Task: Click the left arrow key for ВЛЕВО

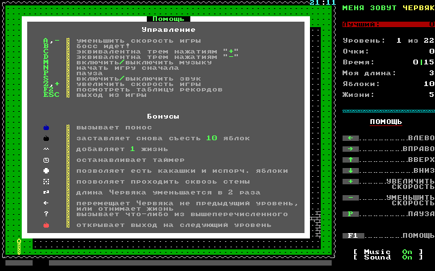Action: click(x=351, y=138)
